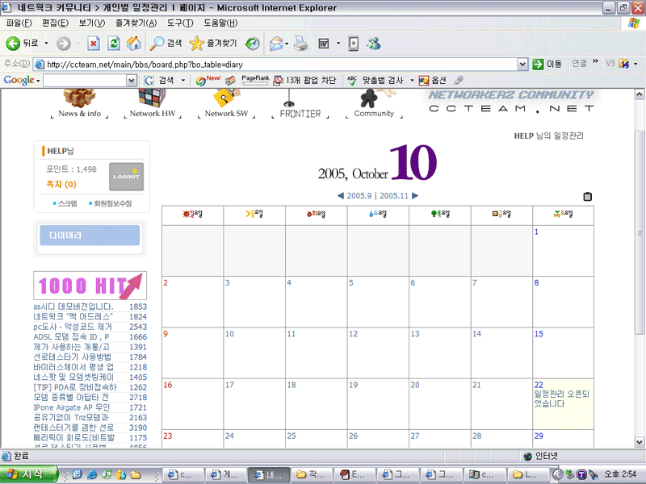Image resolution: width=646 pixels, height=484 pixels.
Task: Click the Google toolbar search input
Action: tap(85, 80)
